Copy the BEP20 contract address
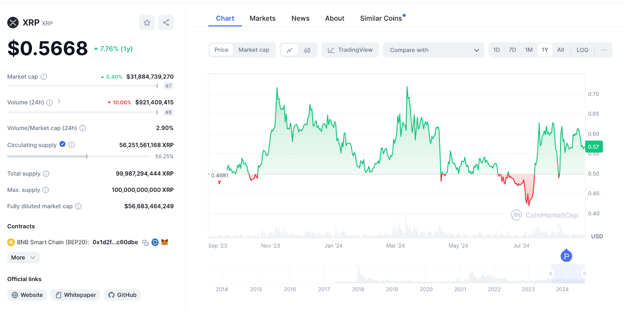 click(x=145, y=243)
